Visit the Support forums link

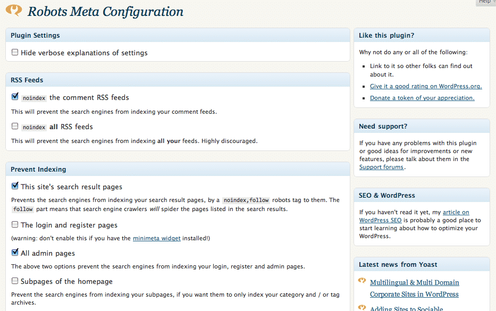click(382, 167)
